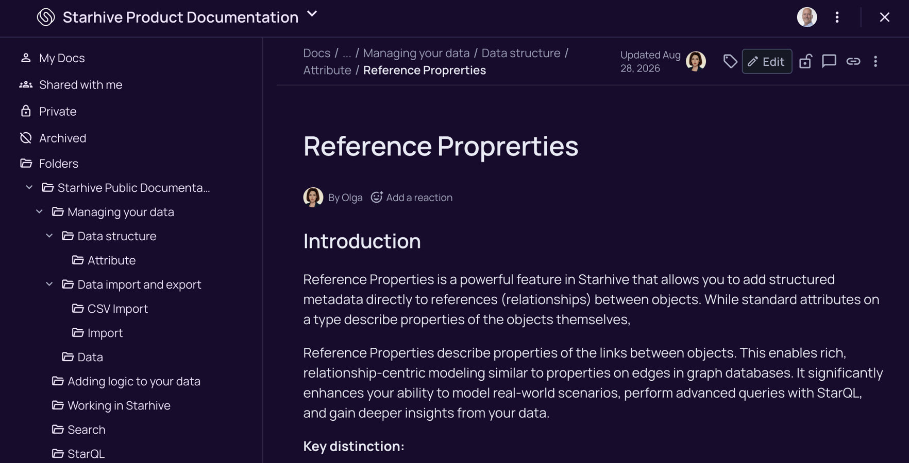The height and width of the screenshot is (463, 909).
Task: Select the Data folder in tree
Action: coord(90,357)
